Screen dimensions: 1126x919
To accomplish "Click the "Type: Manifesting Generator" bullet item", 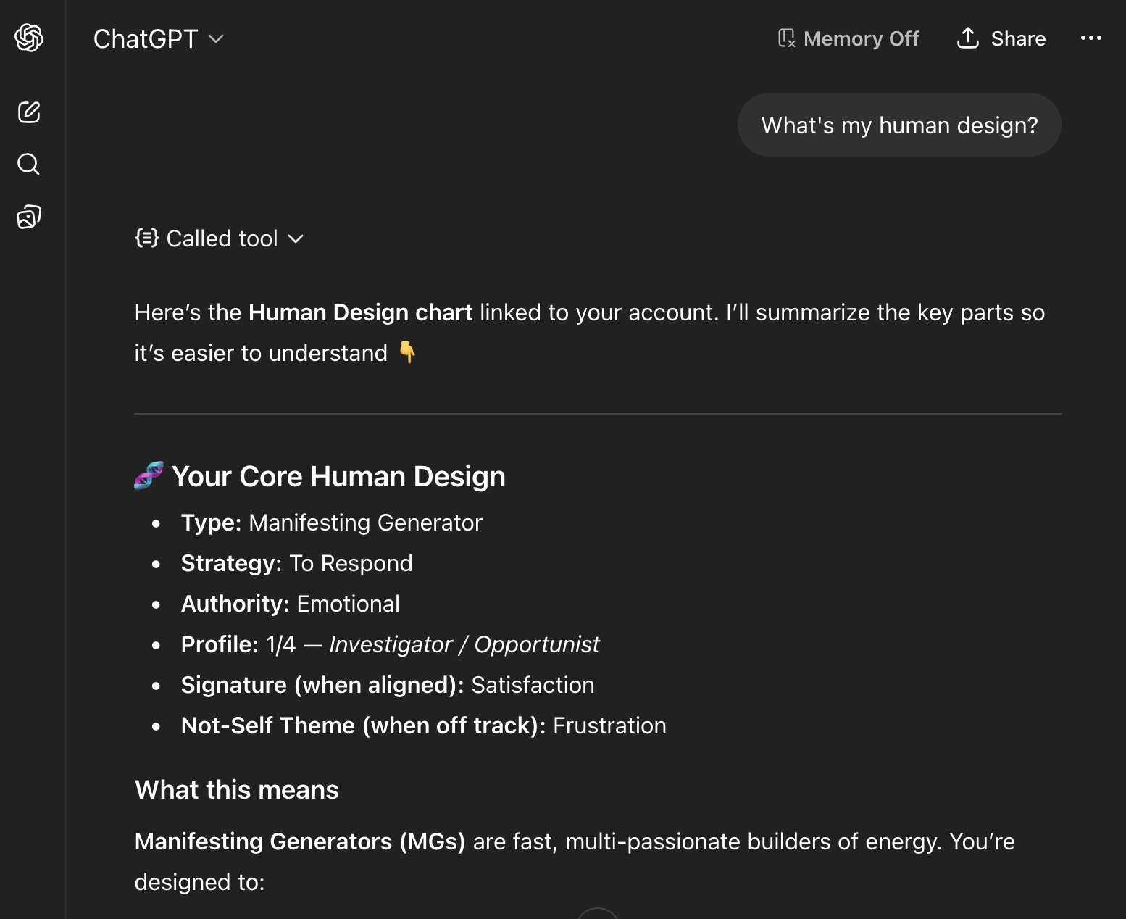I will tap(331, 523).
